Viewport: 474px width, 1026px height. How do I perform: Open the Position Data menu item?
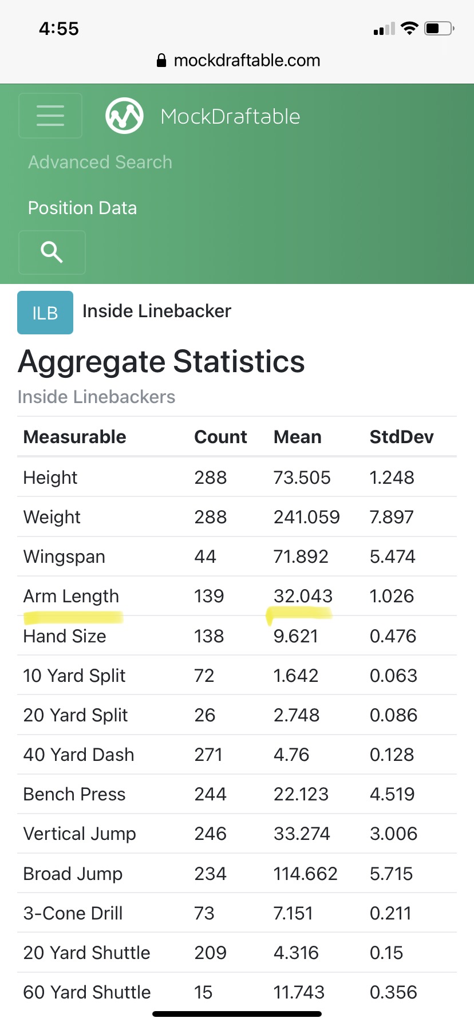(x=82, y=208)
